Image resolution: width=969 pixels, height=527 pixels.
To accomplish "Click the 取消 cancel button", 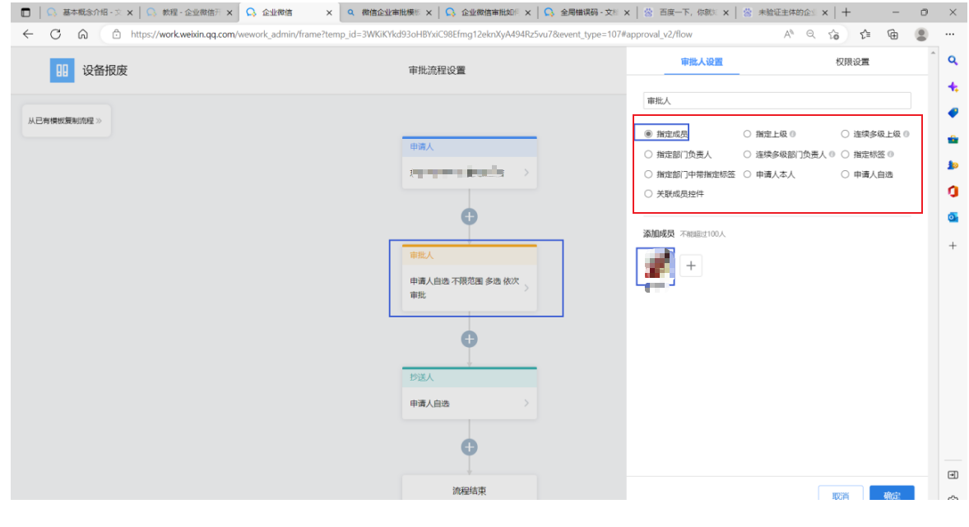I will tap(841, 493).
